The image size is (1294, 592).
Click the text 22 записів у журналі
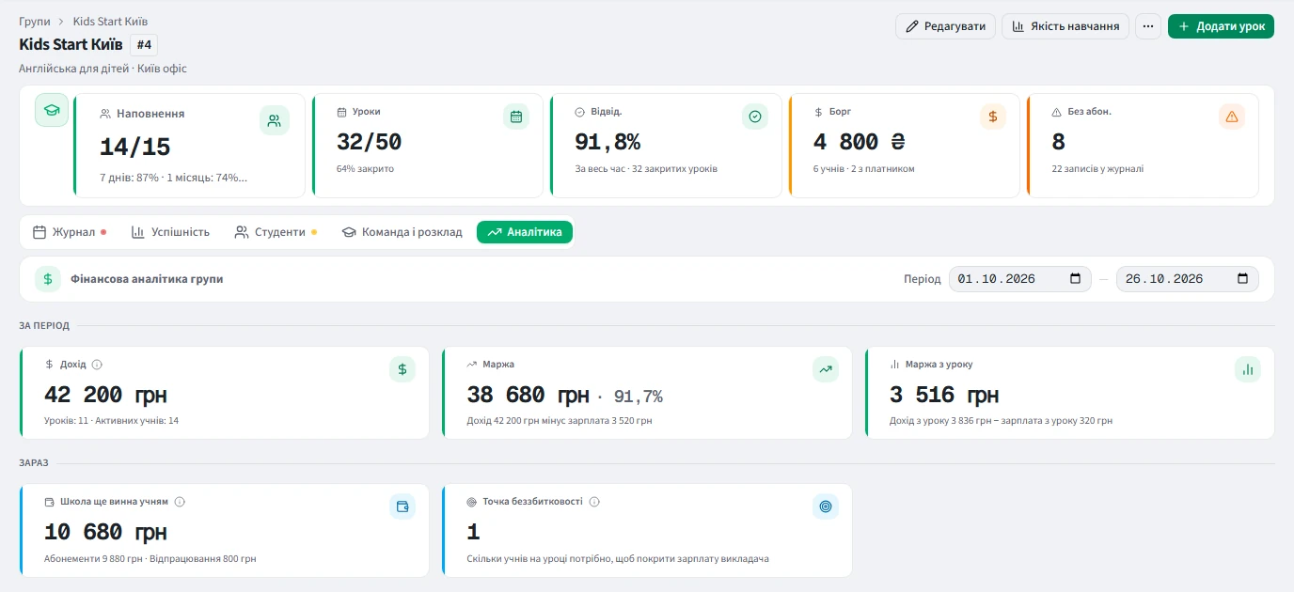tap(1097, 169)
